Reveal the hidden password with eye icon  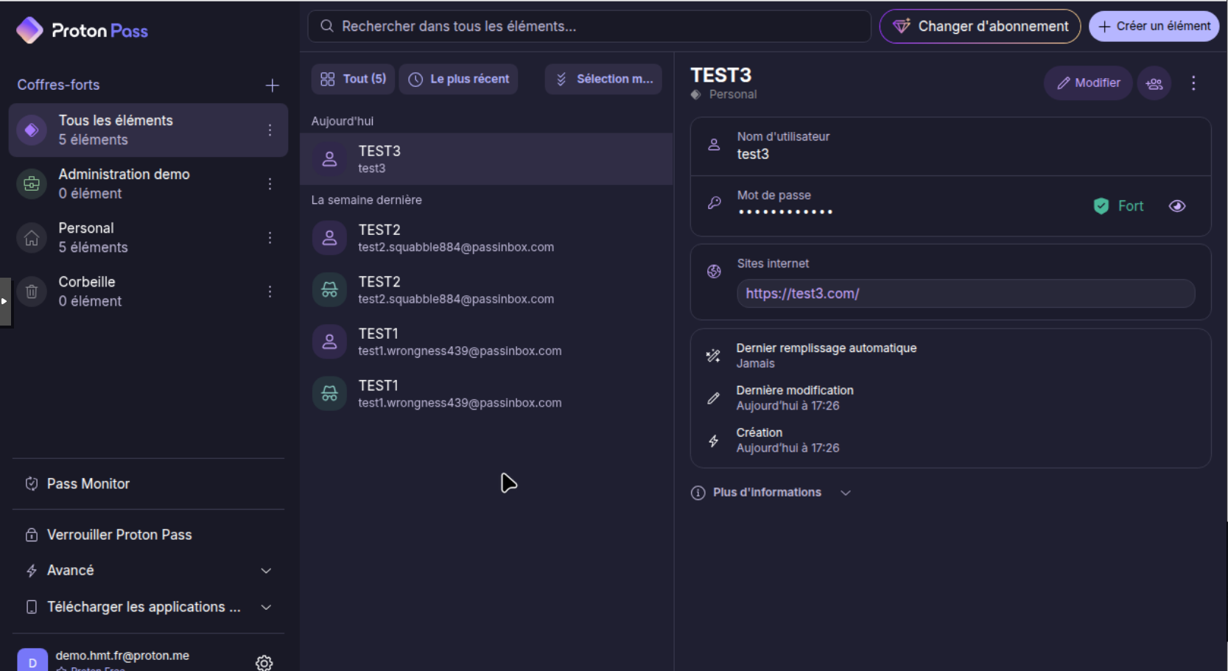1177,206
